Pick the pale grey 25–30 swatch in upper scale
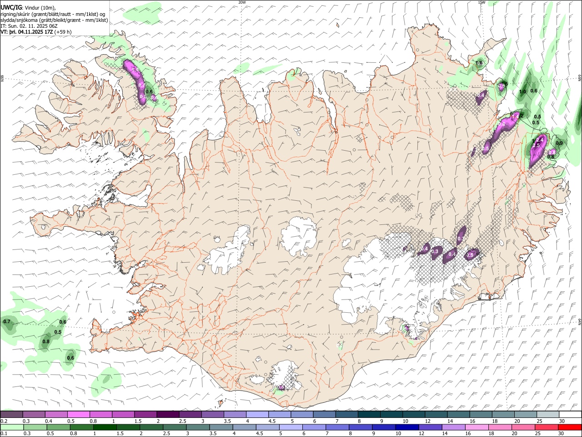 click(x=548, y=414)
